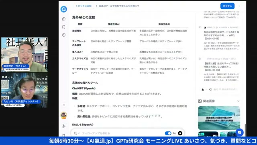Click the G source icon in references
This screenshot has width=257, height=145.
point(210,89)
